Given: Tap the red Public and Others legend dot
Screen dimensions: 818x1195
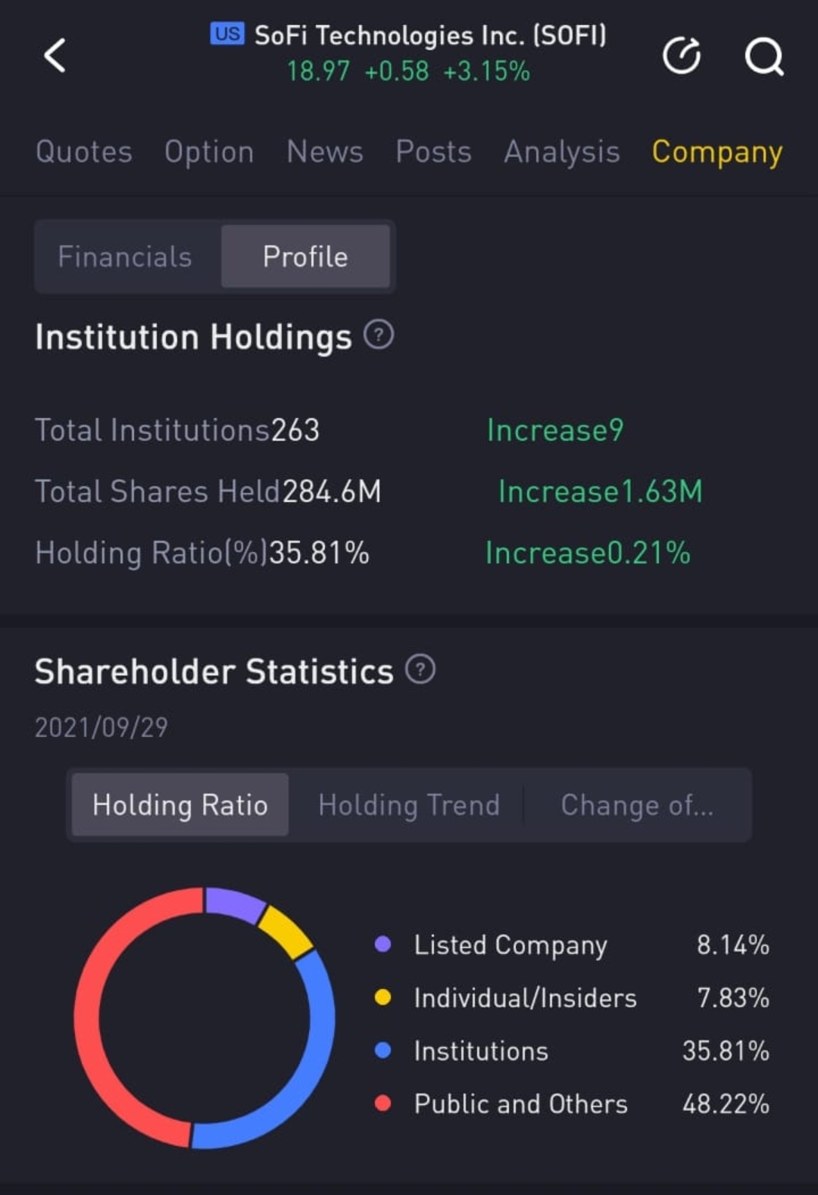Looking at the screenshot, I should click(x=383, y=1103).
